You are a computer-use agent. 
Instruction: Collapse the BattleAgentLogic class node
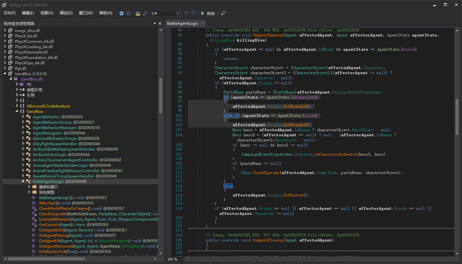[x=23, y=181]
